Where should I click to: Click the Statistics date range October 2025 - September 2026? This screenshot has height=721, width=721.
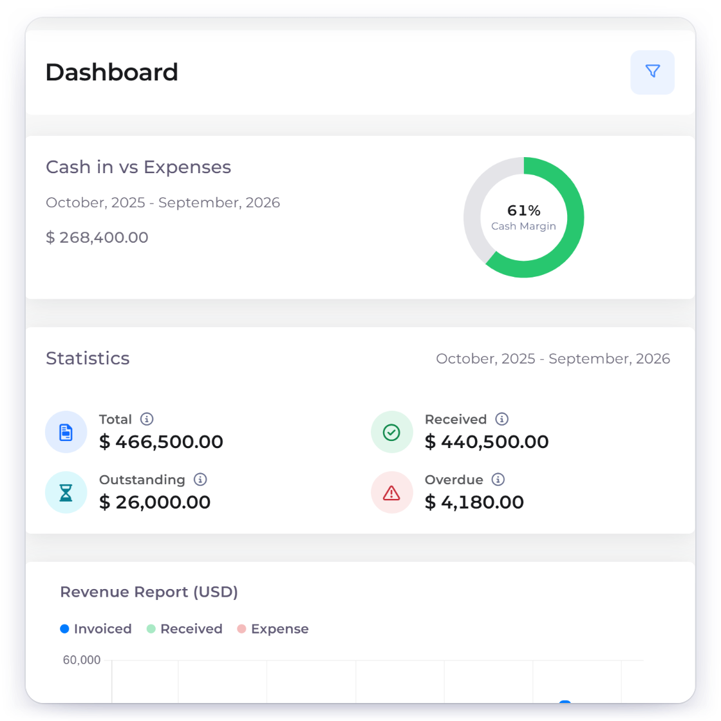point(553,359)
